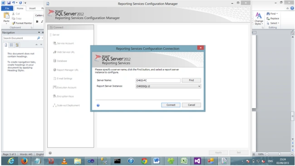
Task: Open Google Chrome from the taskbar
Action: pos(144,161)
